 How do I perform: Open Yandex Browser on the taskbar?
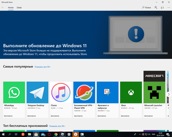tap(76, 134)
